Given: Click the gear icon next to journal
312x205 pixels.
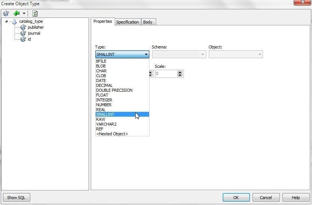Looking at the screenshot, I should pos(23,33).
